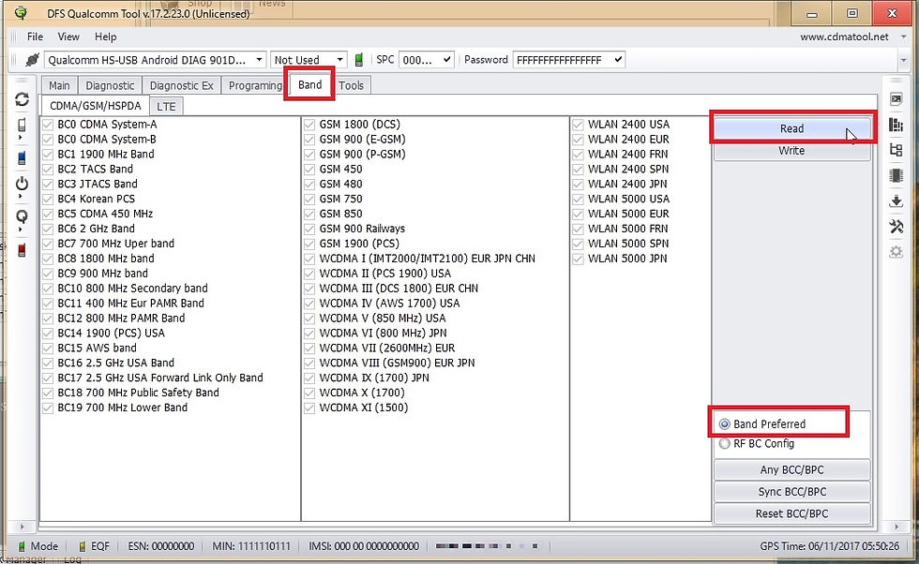The image size is (919, 564).
Task: Toggle GSM 850 checkbox
Action: click(x=309, y=214)
